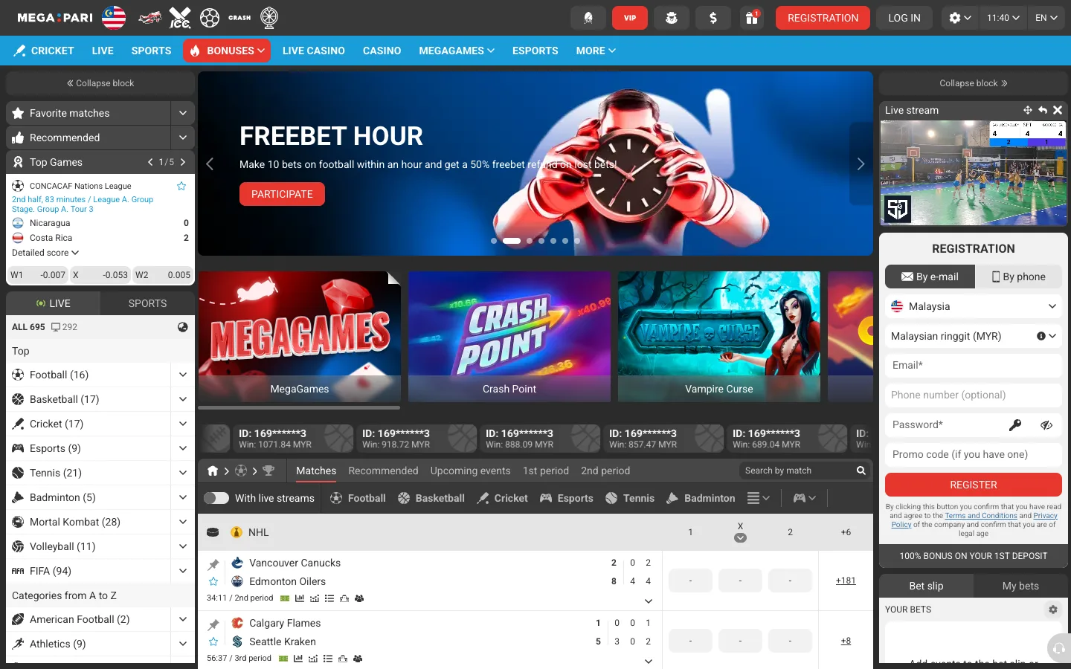Open Bet slip settings gear icon
The width and height of the screenshot is (1071, 669).
click(x=1053, y=610)
